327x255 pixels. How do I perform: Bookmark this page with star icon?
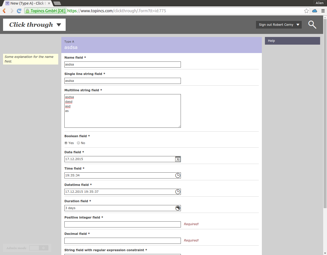pos(306,11)
